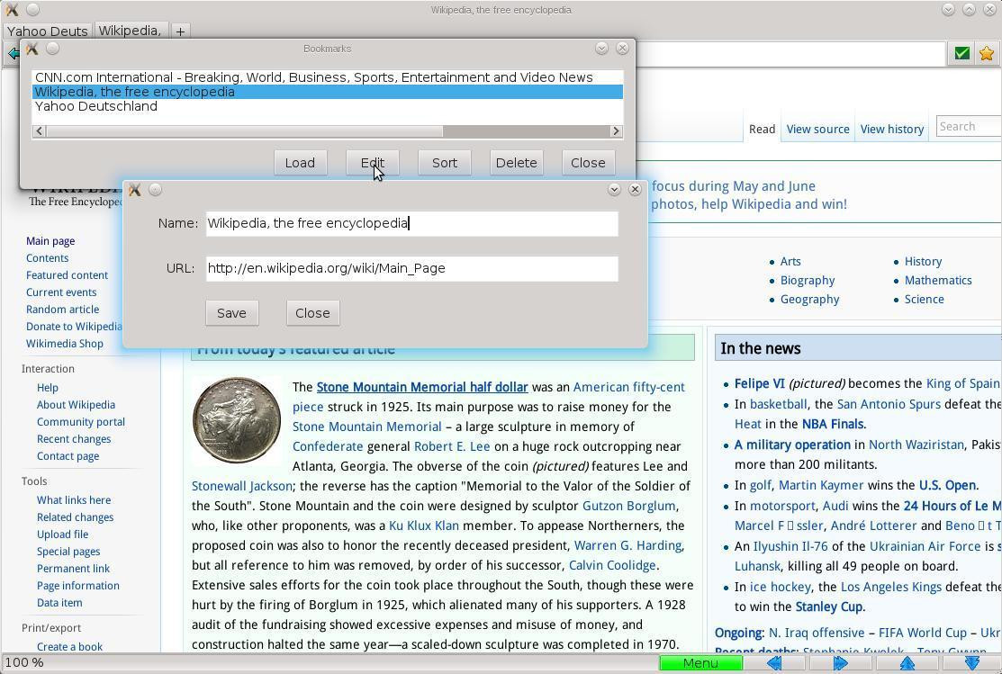
Task: Delete the selected bookmark
Action: pyautogui.click(x=517, y=162)
